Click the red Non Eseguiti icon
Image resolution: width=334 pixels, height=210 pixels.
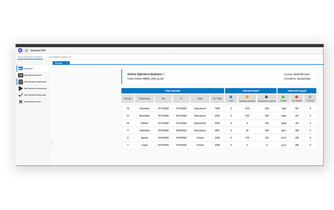click(296, 97)
